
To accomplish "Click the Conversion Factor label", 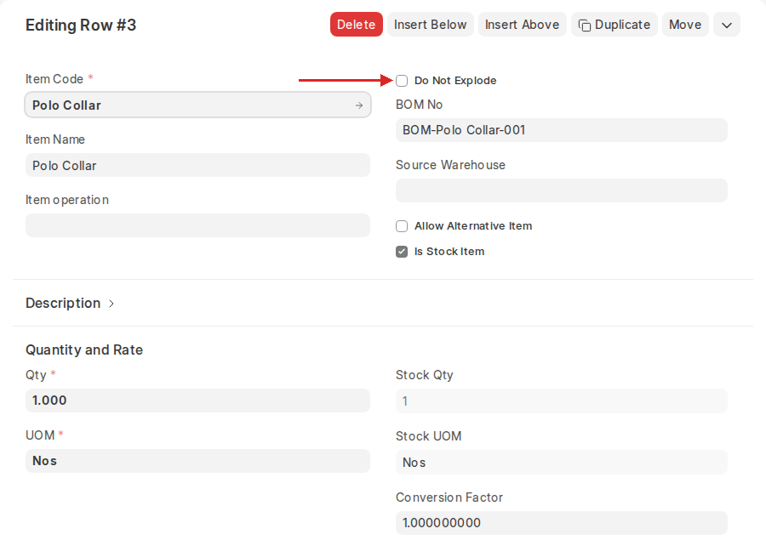I will [x=449, y=497].
